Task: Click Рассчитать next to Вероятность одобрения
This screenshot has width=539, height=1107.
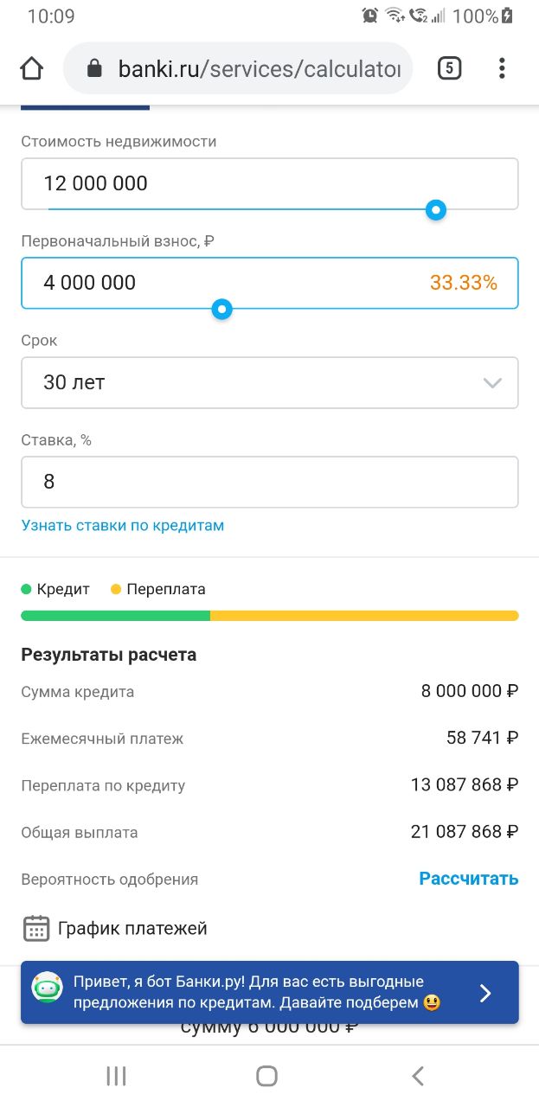Action: click(x=469, y=879)
